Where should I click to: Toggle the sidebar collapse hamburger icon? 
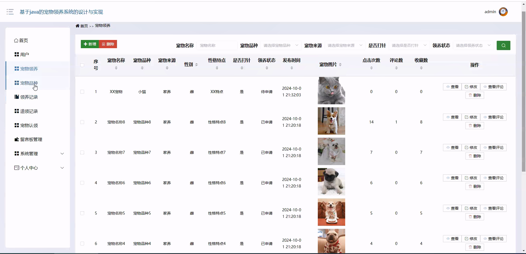[x=10, y=12]
